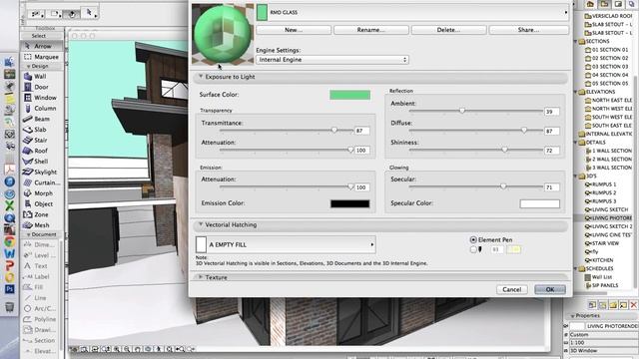
Task: Click the Share... button
Action: tap(528, 30)
